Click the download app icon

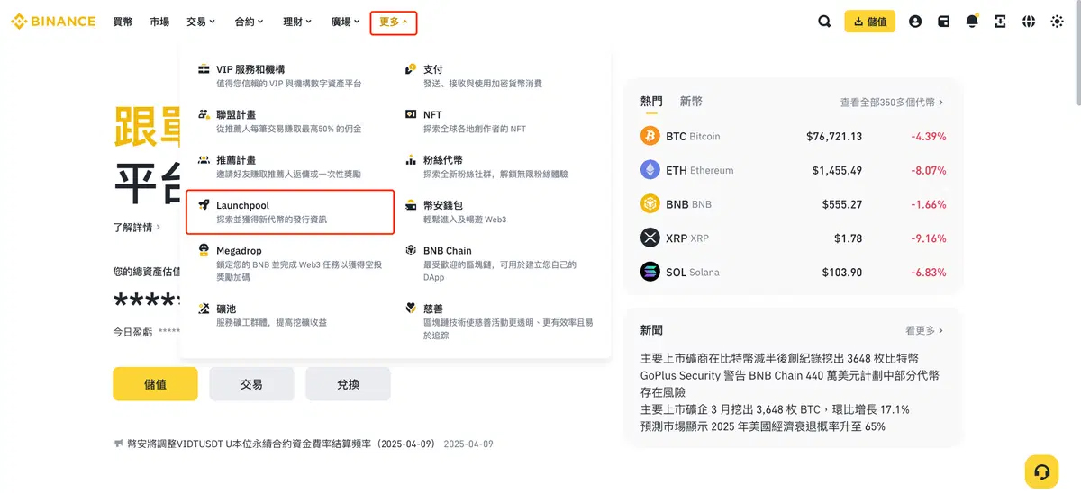[x=1000, y=22]
